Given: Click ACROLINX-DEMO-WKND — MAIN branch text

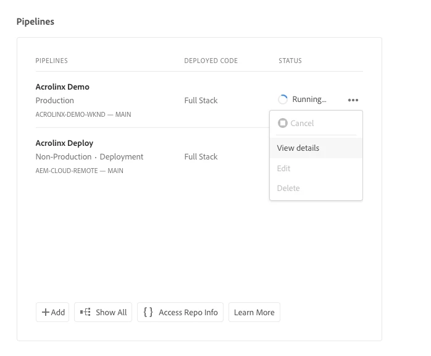Looking at the screenshot, I should [83, 114].
